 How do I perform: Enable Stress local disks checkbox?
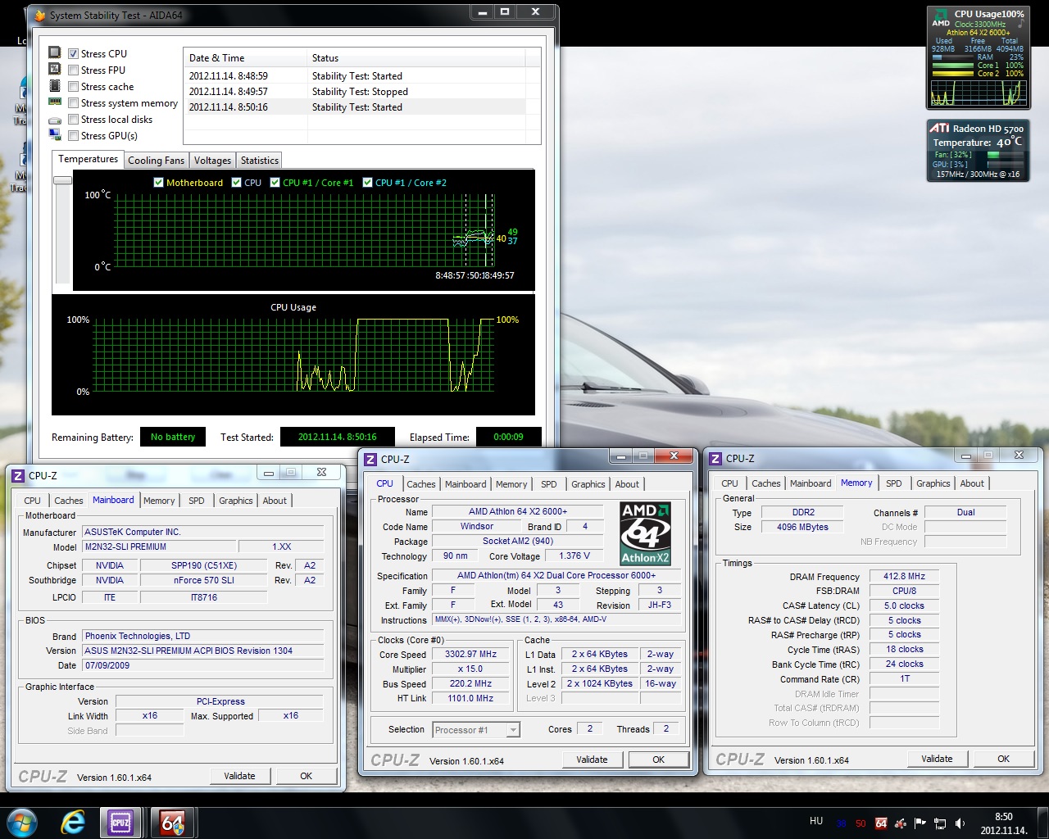(73, 120)
